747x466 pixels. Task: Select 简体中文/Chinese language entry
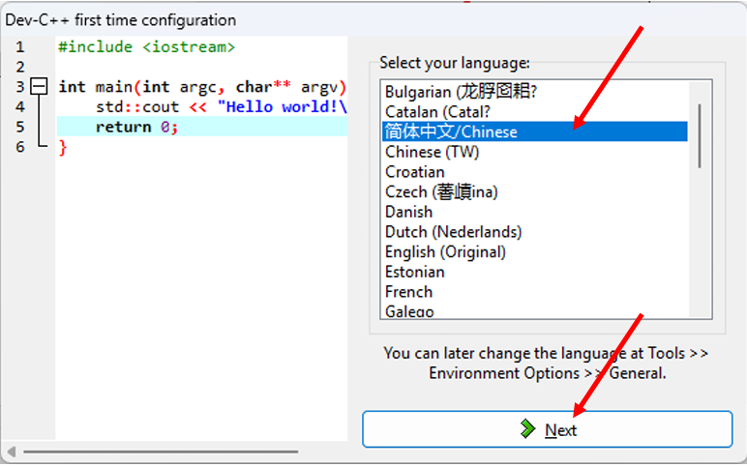point(534,131)
